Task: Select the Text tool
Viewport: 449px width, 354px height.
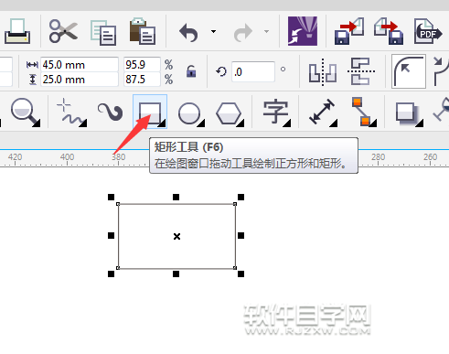Action: tap(275, 112)
